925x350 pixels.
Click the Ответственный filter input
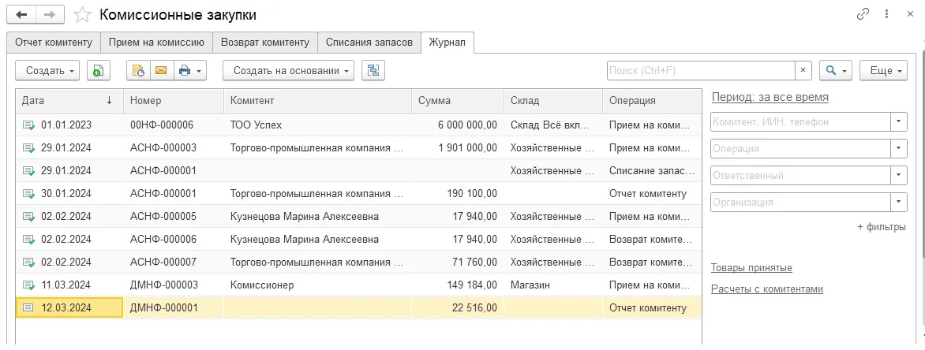[801, 176]
